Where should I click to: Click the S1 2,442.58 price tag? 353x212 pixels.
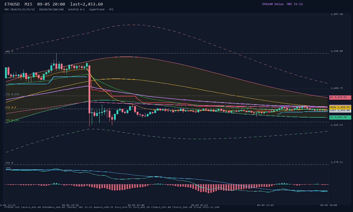340,117
